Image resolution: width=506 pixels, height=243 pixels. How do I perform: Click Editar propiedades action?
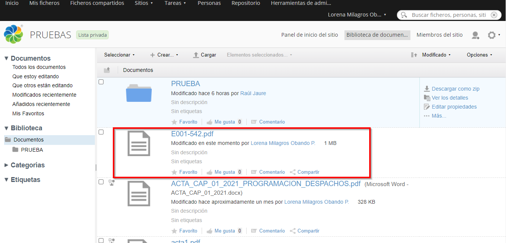pyautogui.click(x=450, y=107)
